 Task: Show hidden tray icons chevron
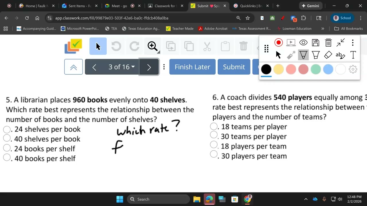(x=306, y=199)
